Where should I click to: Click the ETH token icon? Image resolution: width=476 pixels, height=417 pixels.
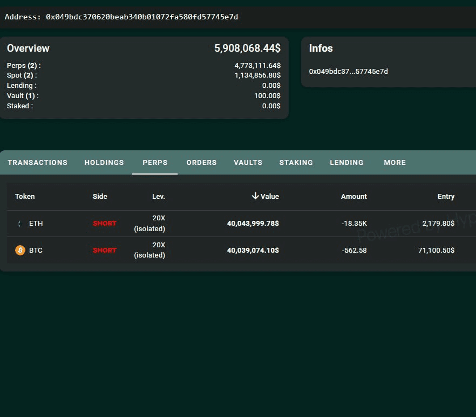[x=20, y=224]
